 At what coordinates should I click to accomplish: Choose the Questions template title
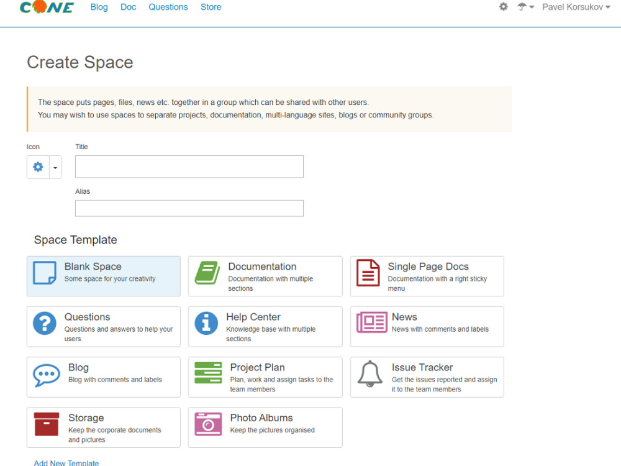point(87,317)
